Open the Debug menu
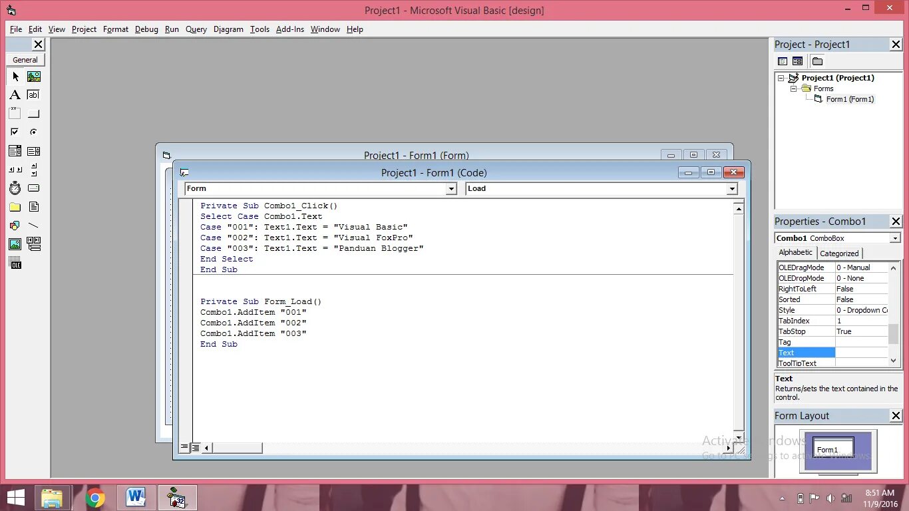The image size is (909, 511). point(146,29)
